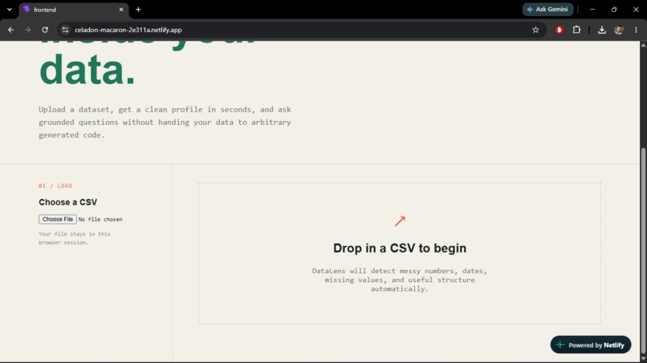Open the tab search dropdown arrow

click(10, 10)
